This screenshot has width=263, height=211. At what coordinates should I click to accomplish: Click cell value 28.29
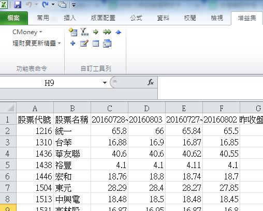(x=110, y=188)
